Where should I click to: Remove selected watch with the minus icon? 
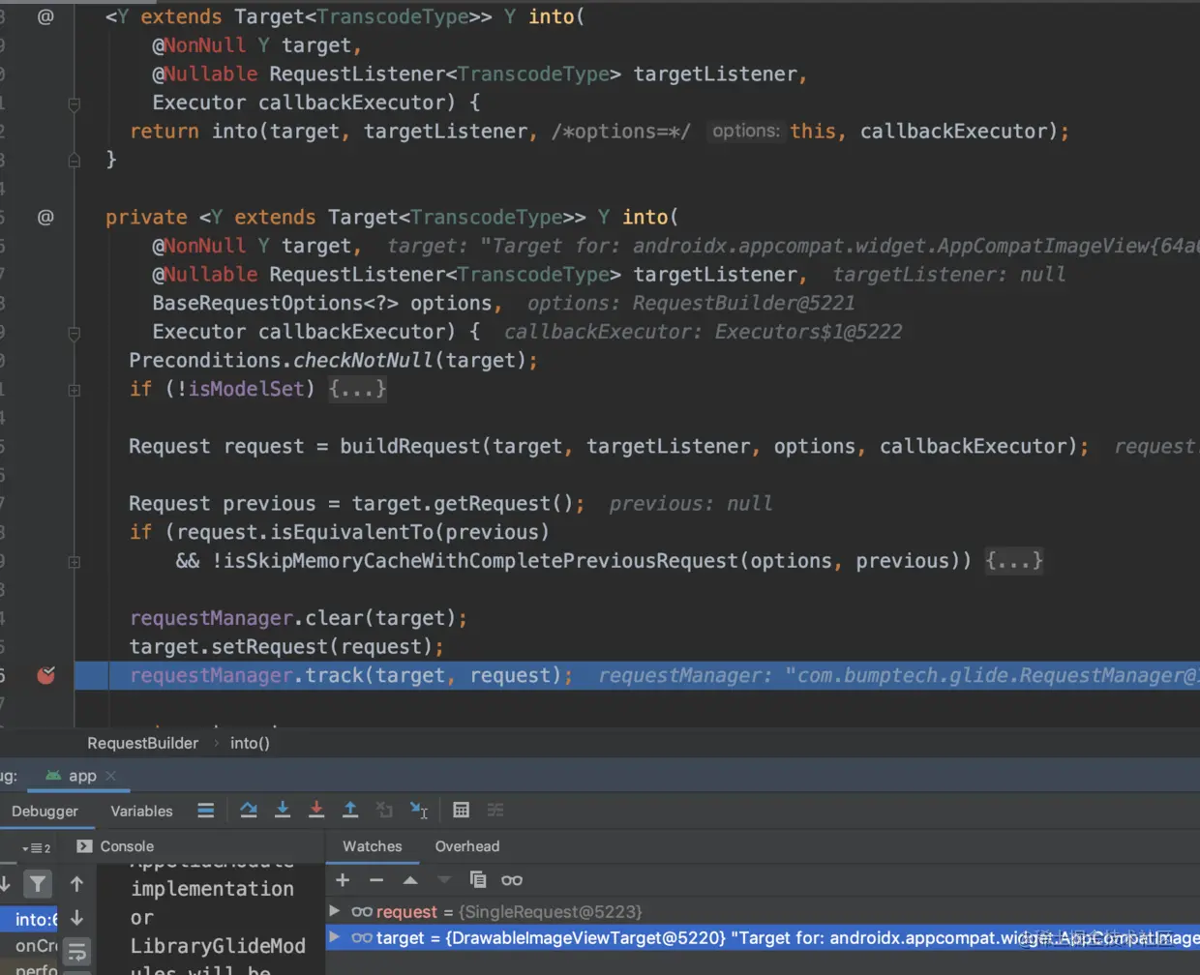pyautogui.click(x=375, y=880)
